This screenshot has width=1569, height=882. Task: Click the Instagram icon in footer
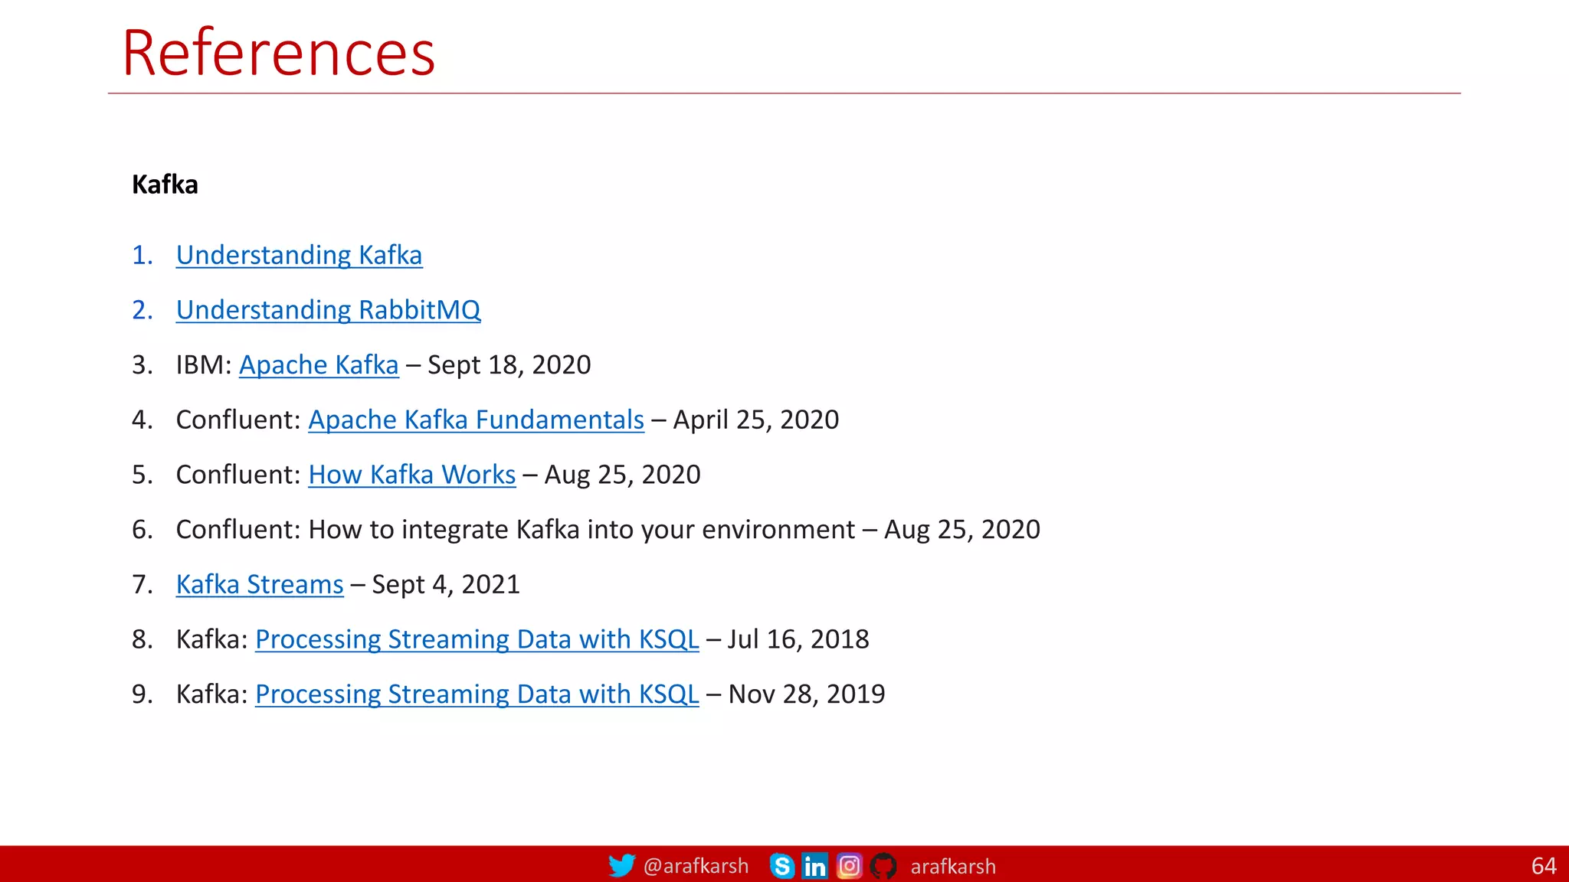849,866
